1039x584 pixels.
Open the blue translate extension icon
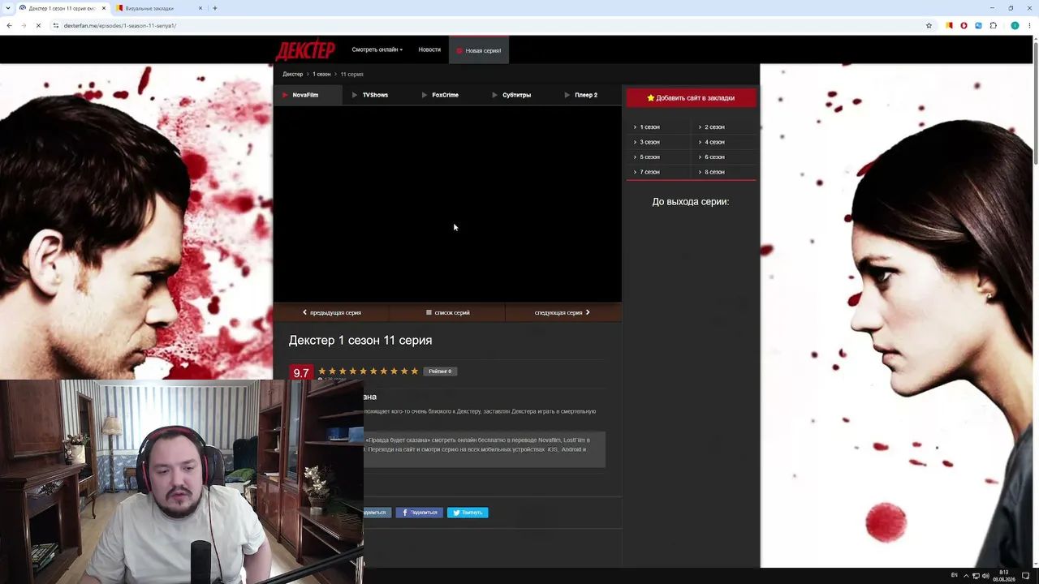pos(978,25)
